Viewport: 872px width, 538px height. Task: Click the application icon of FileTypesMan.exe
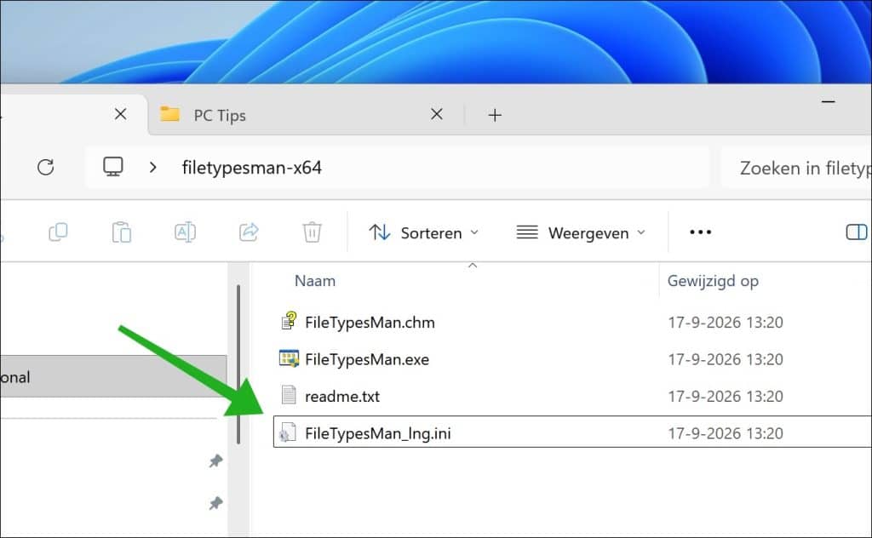coord(289,358)
